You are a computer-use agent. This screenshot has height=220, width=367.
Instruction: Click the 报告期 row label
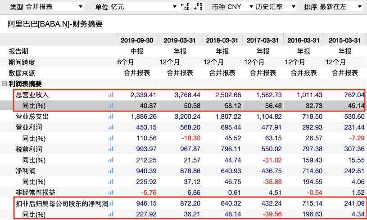click(18, 51)
